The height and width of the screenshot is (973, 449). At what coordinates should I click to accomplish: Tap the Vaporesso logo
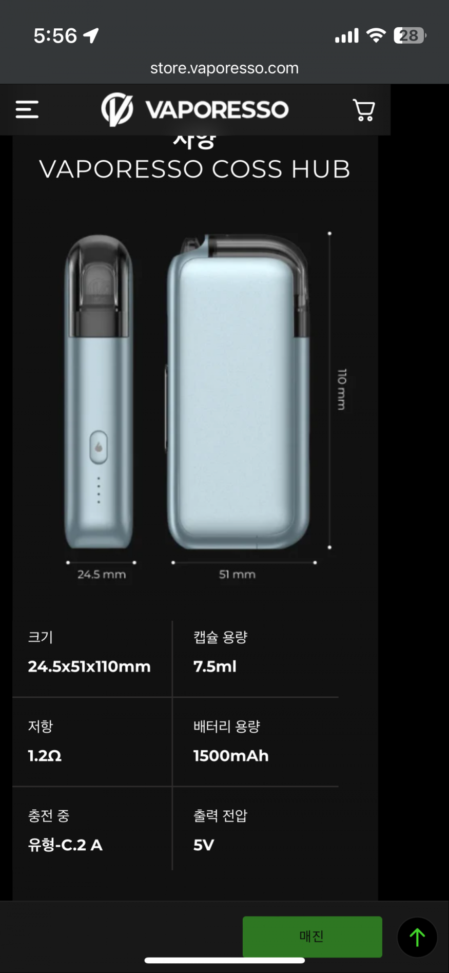click(195, 109)
